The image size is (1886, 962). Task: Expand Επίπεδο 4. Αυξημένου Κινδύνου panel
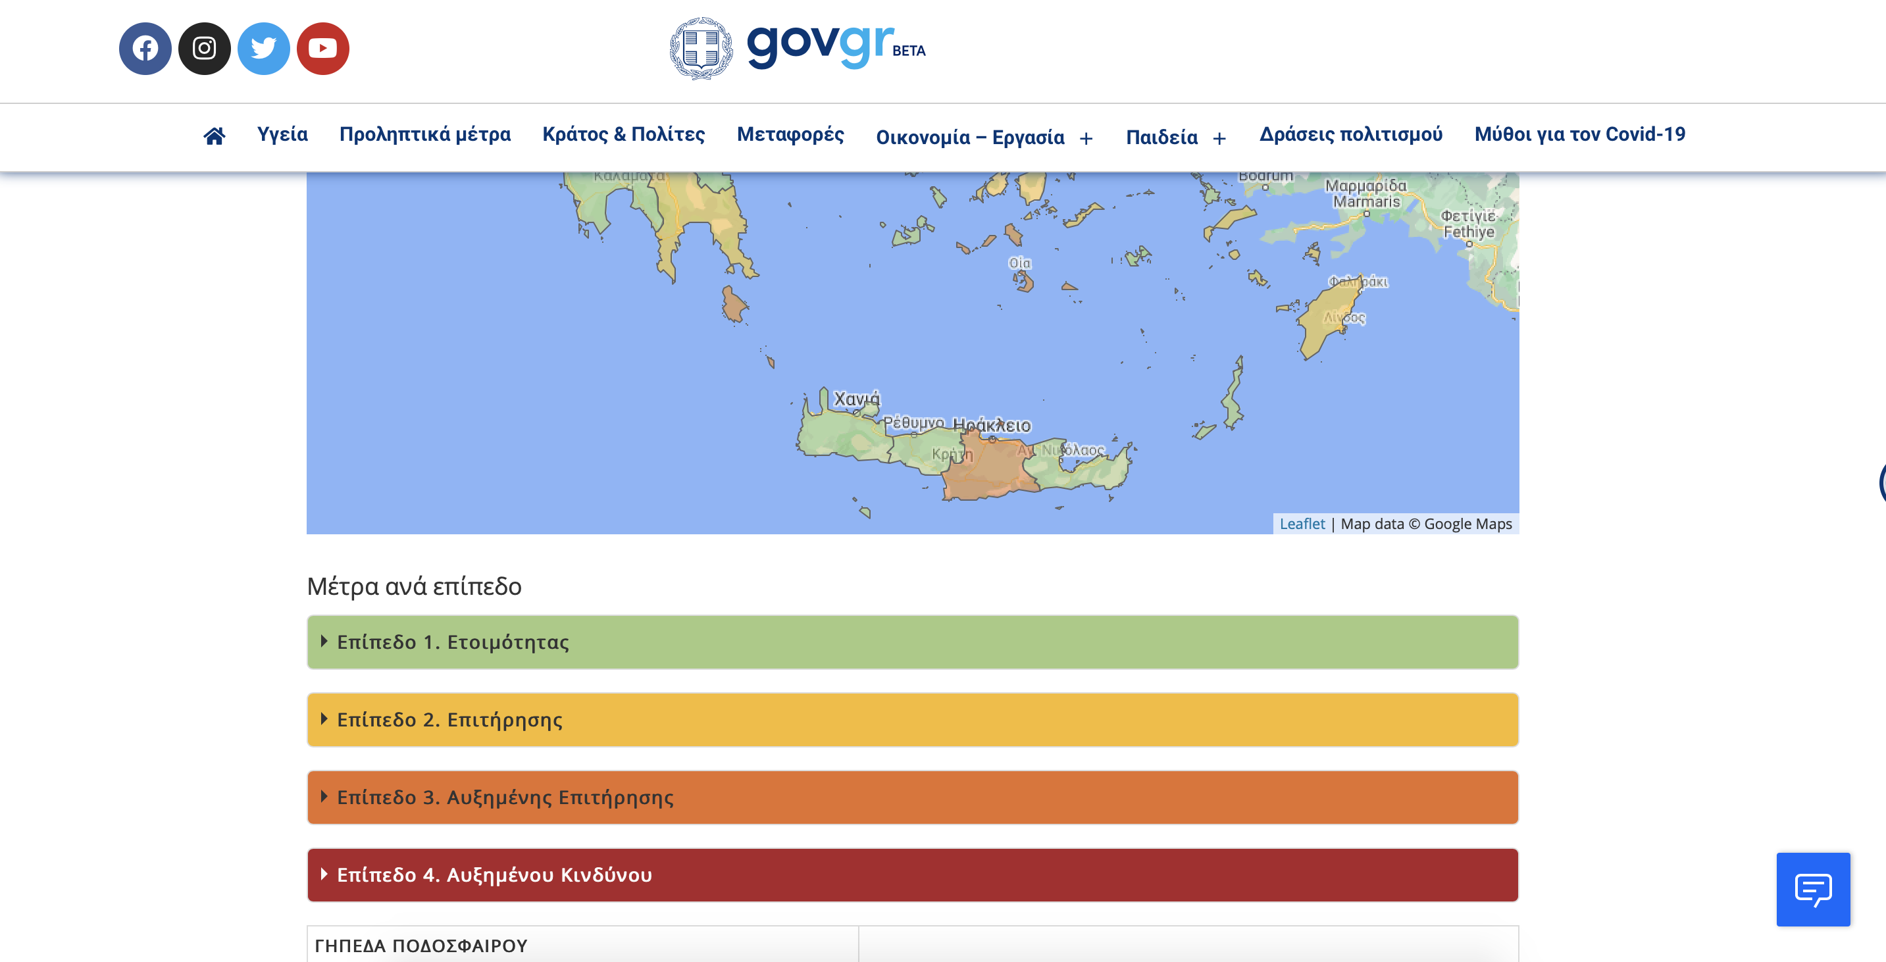pyautogui.click(x=494, y=875)
